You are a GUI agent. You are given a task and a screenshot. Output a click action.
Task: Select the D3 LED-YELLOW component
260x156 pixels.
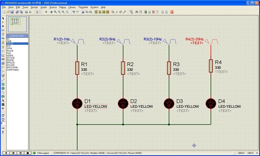[x=169, y=104]
